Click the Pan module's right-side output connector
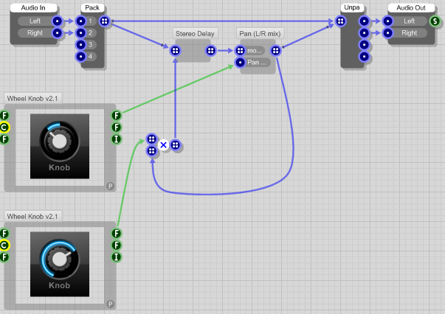The image size is (445, 314). 275,51
